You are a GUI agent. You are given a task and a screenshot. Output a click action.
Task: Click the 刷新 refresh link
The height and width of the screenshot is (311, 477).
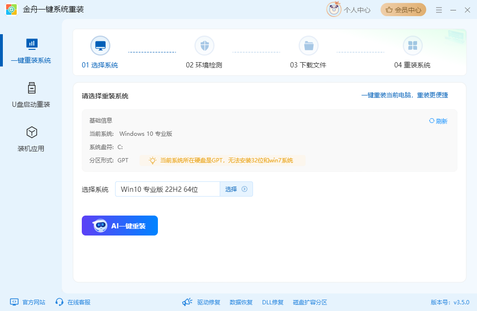[437, 121]
